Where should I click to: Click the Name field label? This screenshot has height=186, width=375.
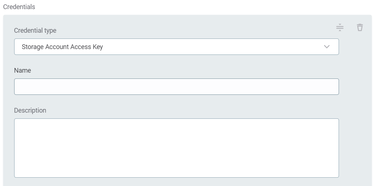[x=23, y=70]
